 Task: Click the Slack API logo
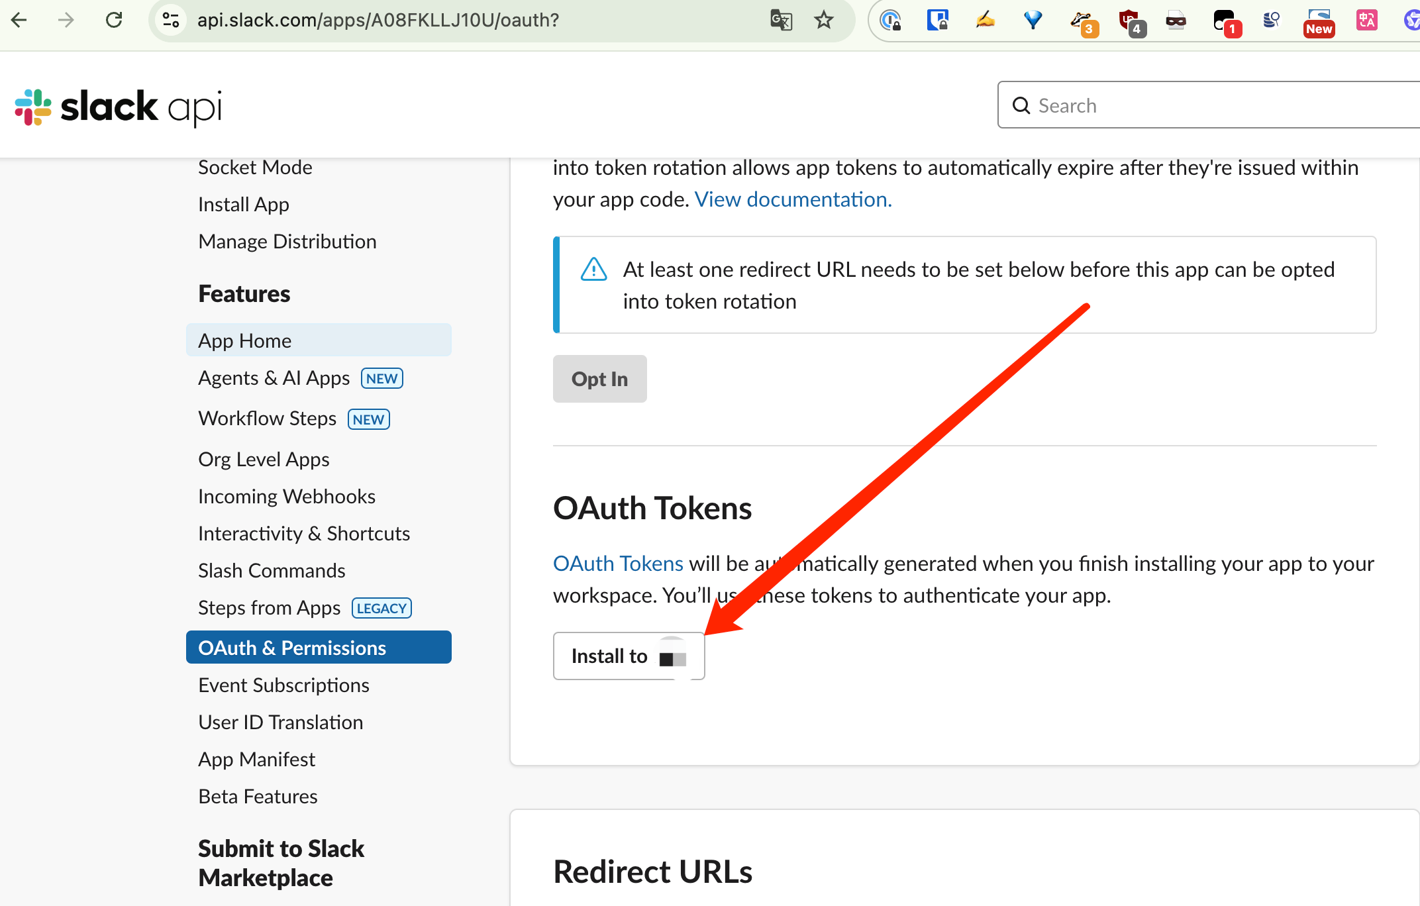(118, 107)
